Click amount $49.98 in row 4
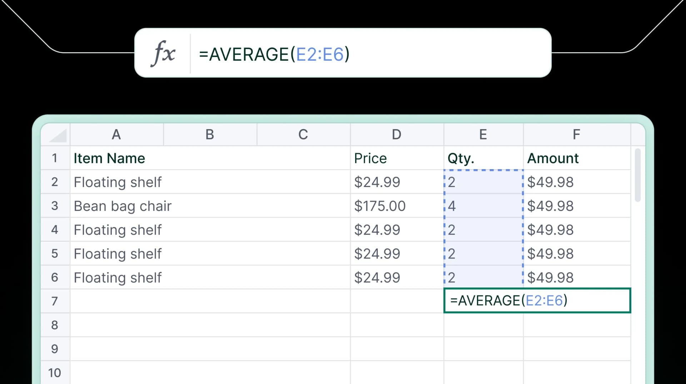 pos(577,230)
